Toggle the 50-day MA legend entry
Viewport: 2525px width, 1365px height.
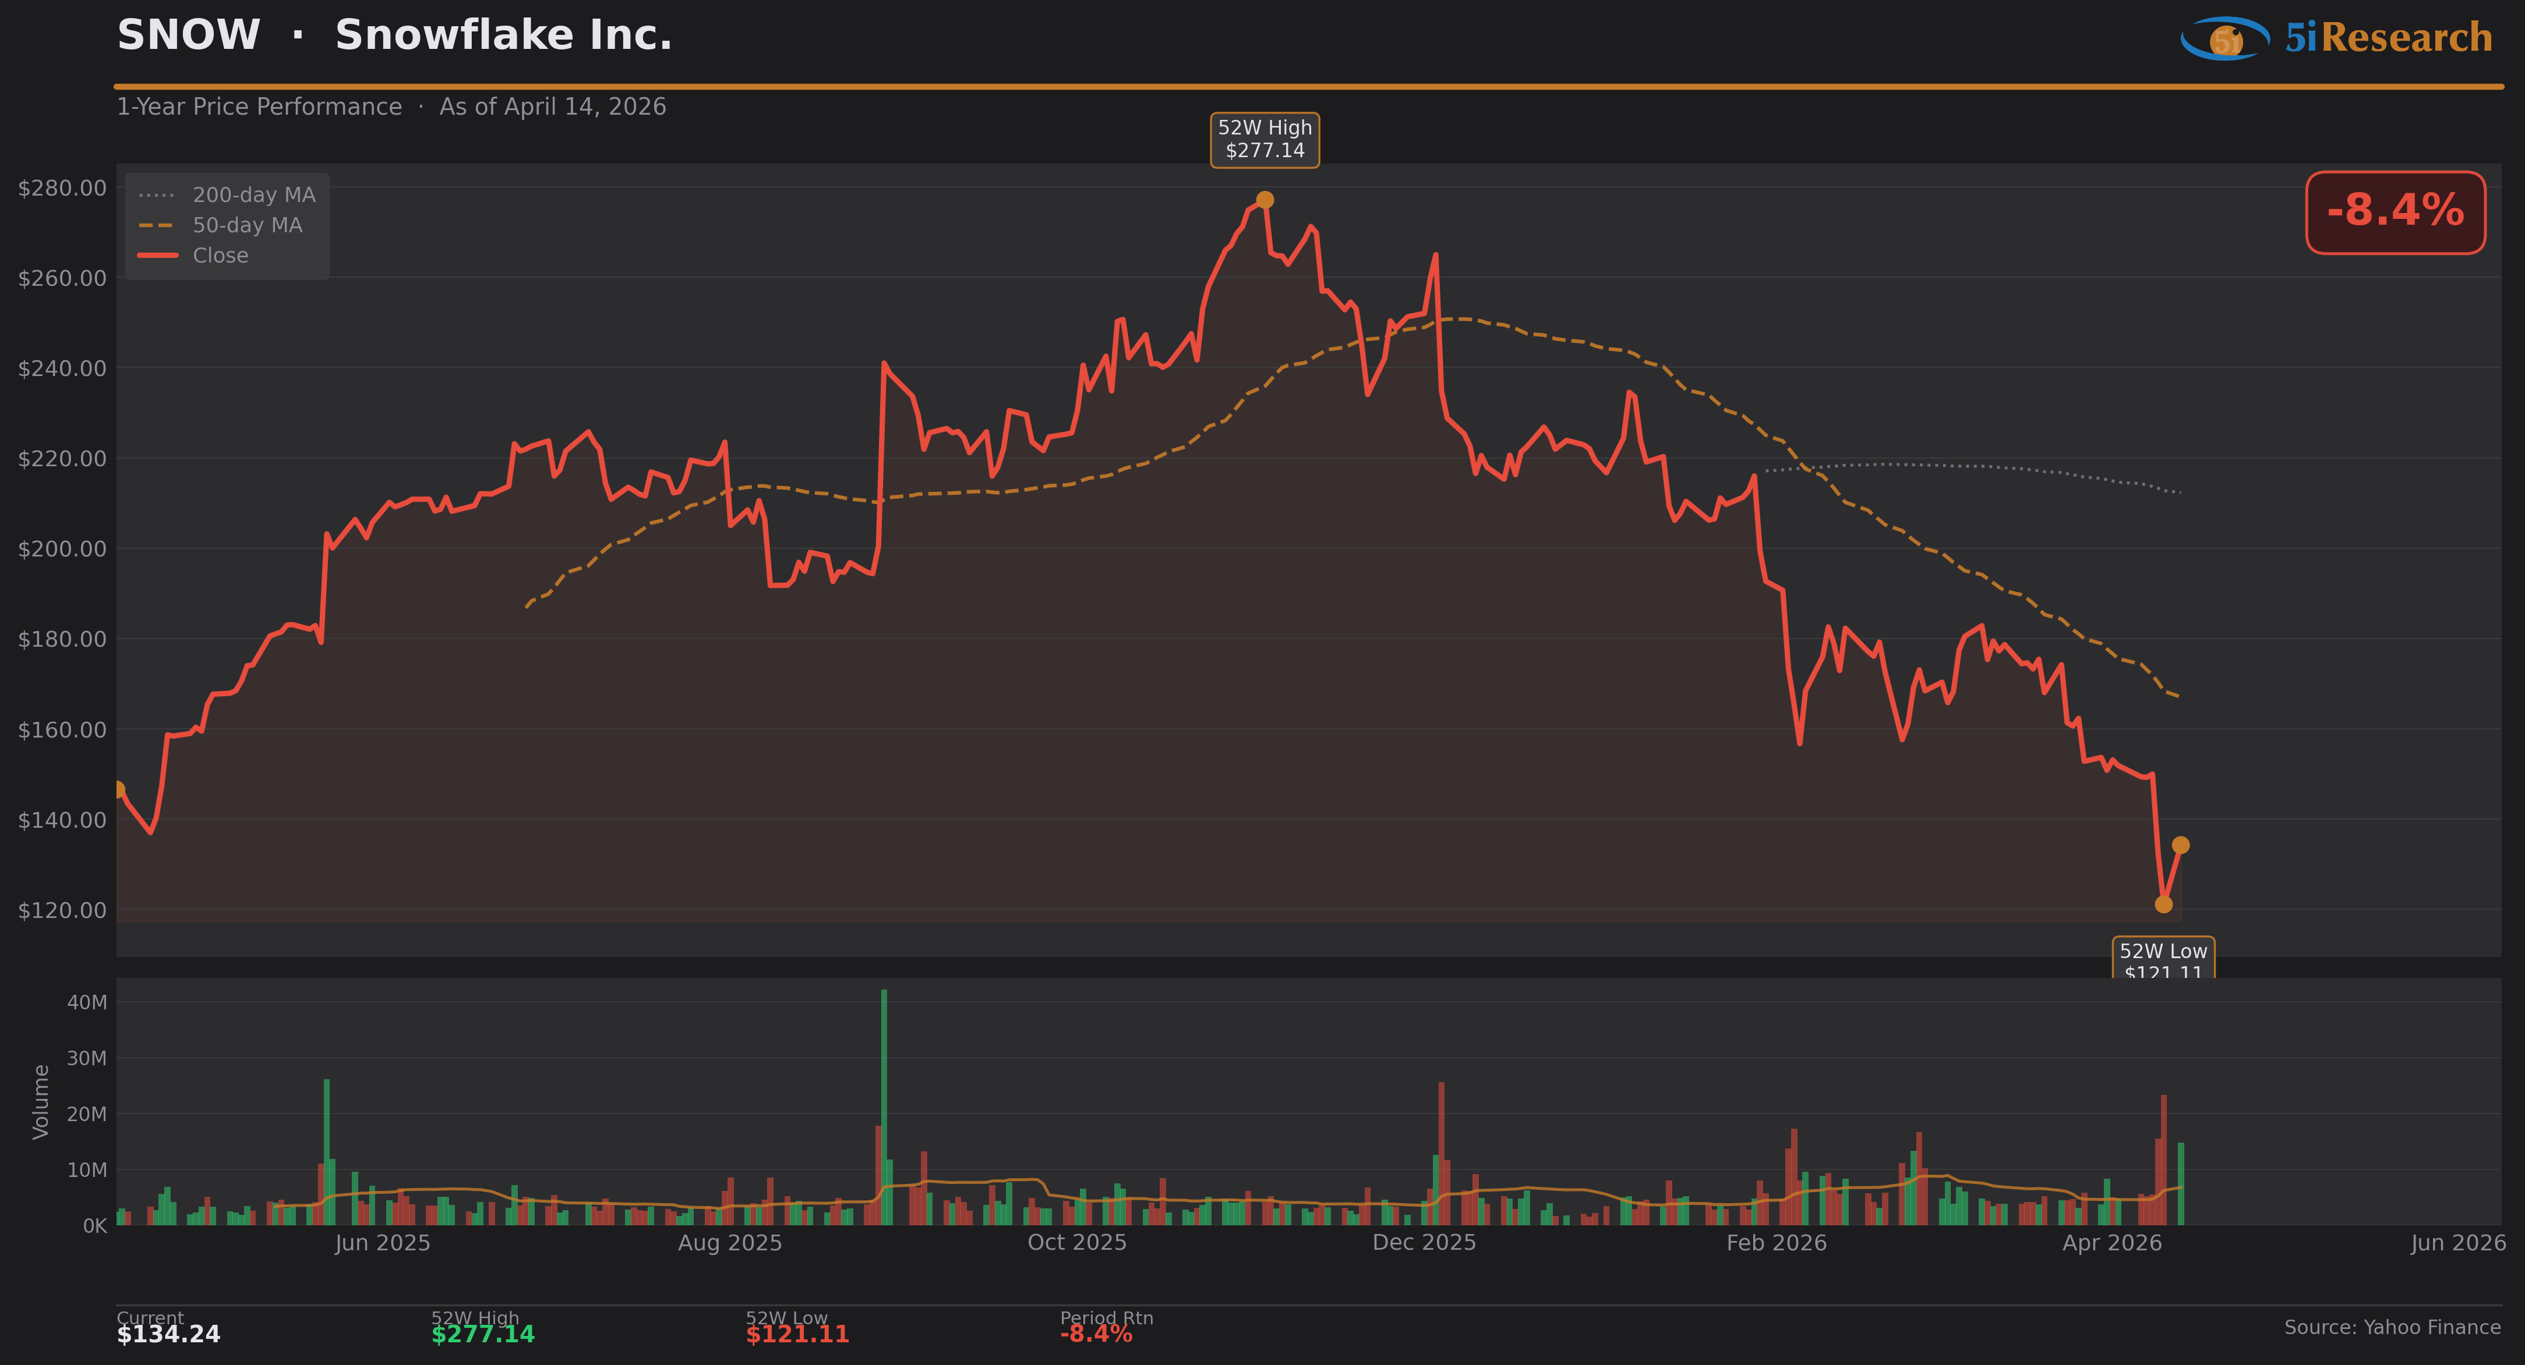tap(247, 225)
